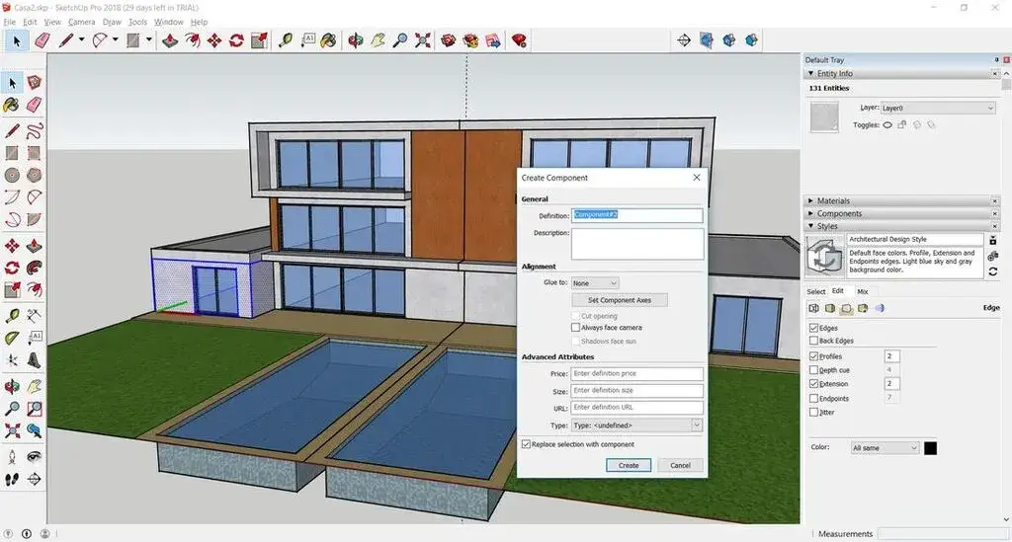
Task: Open the File menu
Action: click(10, 22)
